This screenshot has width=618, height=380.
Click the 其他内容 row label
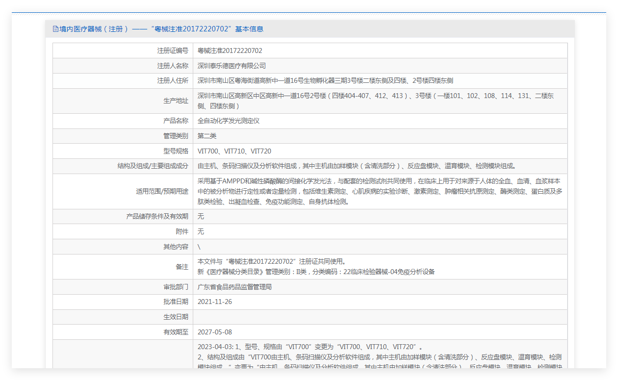[176, 247]
